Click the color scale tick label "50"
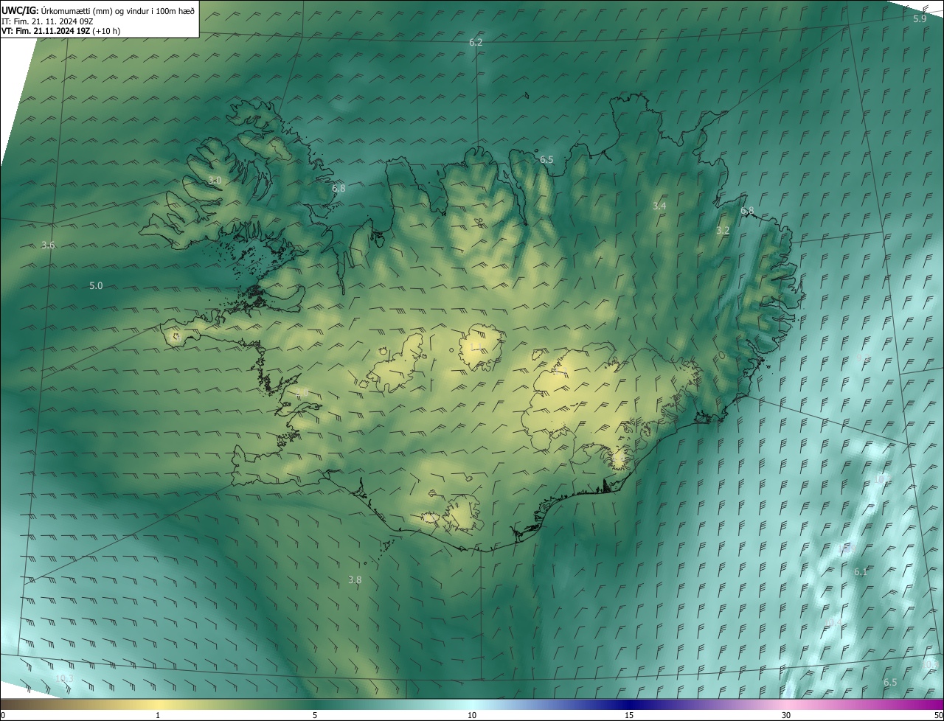Screen dimensions: 944x721 pos(938,715)
